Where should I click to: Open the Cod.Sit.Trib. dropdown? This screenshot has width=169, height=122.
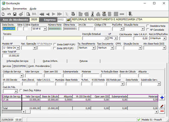coord(16,91)
